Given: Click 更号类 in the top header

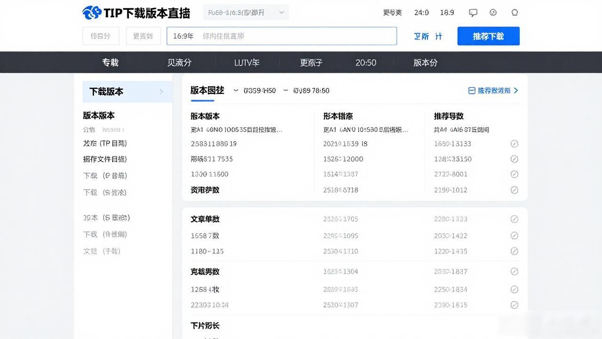Looking at the screenshot, I should (x=392, y=13).
